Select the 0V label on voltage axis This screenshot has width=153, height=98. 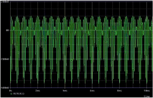[x=8, y=30]
